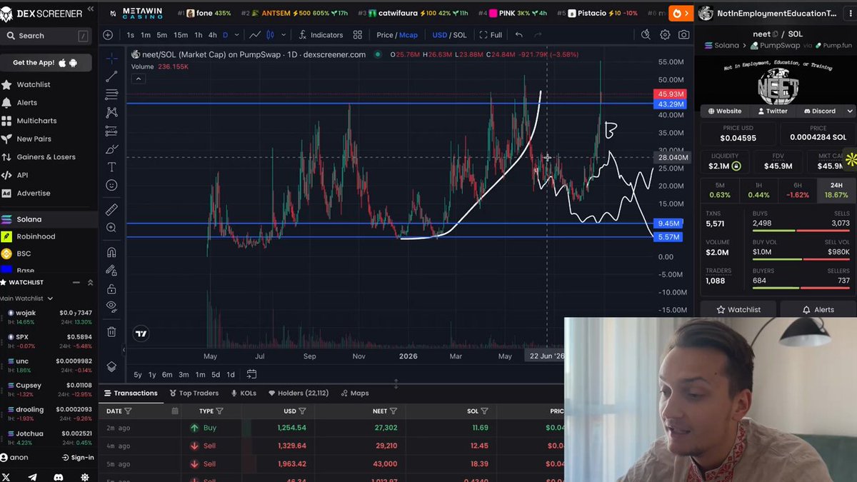The width and height of the screenshot is (857, 482).
Task: Open the layout grid icon in chart toolbar
Action: tap(358, 35)
